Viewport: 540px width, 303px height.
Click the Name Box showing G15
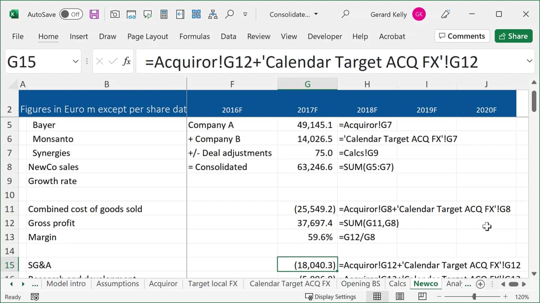pyautogui.click(x=38, y=61)
